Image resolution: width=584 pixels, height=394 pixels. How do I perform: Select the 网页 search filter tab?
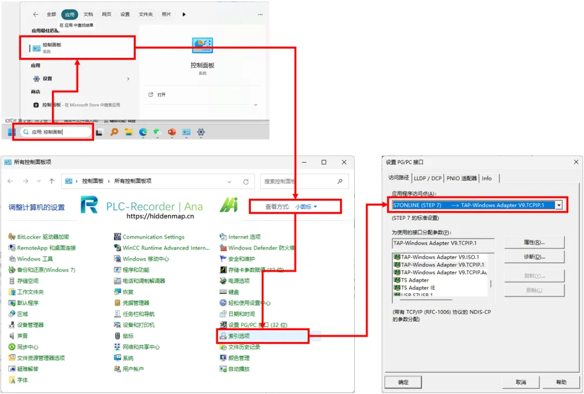(107, 14)
